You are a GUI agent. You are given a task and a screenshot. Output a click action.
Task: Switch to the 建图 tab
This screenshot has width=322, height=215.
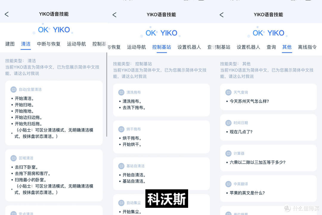[x=10, y=44]
